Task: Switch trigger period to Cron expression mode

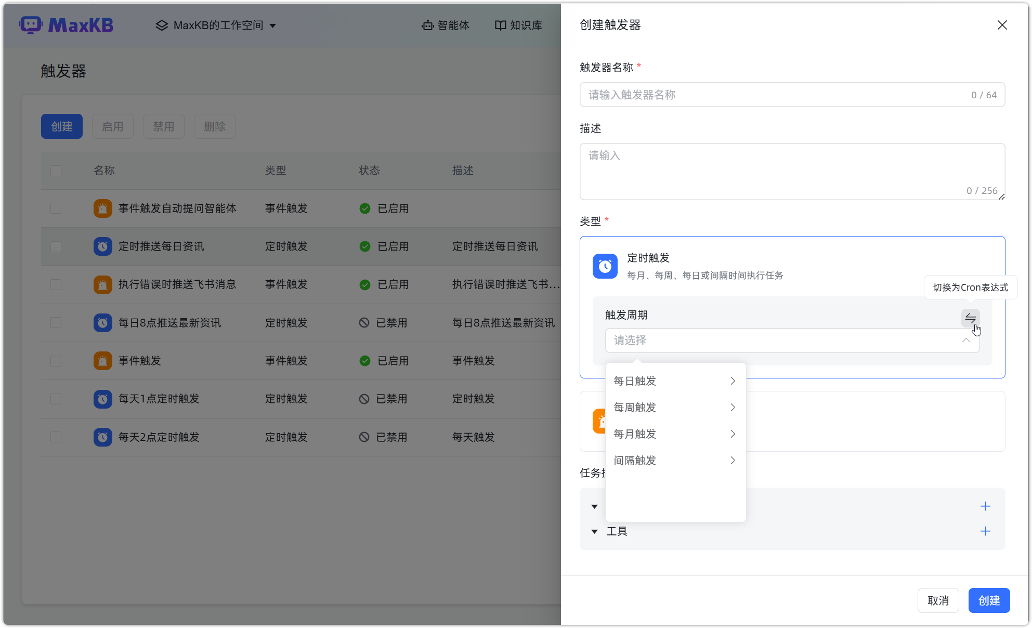Action: click(x=970, y=318)
